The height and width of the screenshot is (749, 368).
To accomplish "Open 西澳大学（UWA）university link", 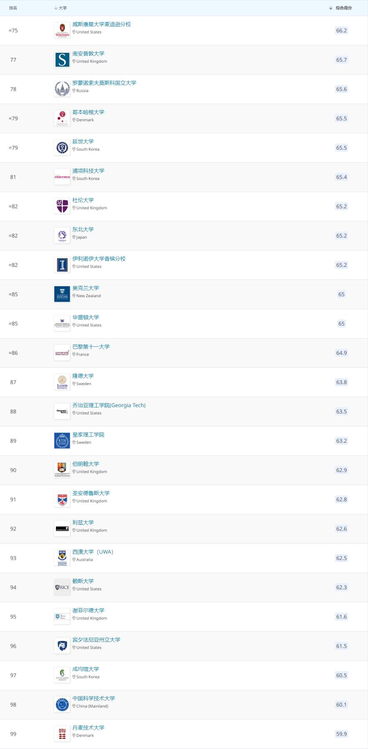I will (93, 551).
